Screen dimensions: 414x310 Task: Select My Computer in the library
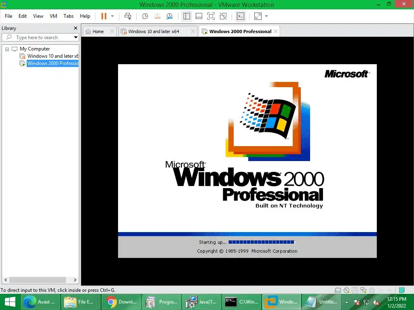click(x=35, y=49)
